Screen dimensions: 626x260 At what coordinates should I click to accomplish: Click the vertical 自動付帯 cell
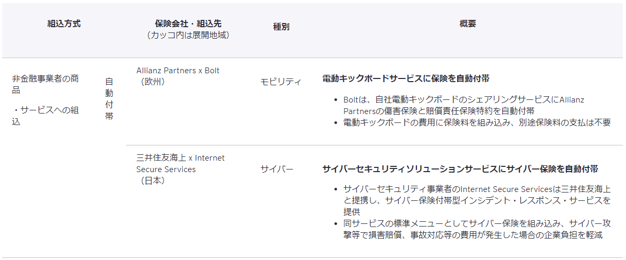pyautogui.click(x=109, y=98)
